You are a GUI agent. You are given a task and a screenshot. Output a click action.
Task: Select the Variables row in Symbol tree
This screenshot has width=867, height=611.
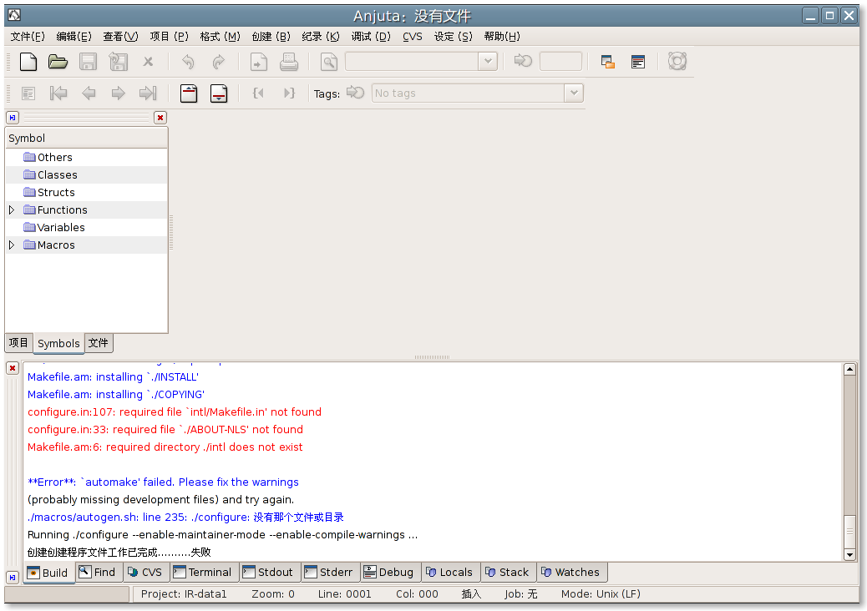[x=86, y=227]
